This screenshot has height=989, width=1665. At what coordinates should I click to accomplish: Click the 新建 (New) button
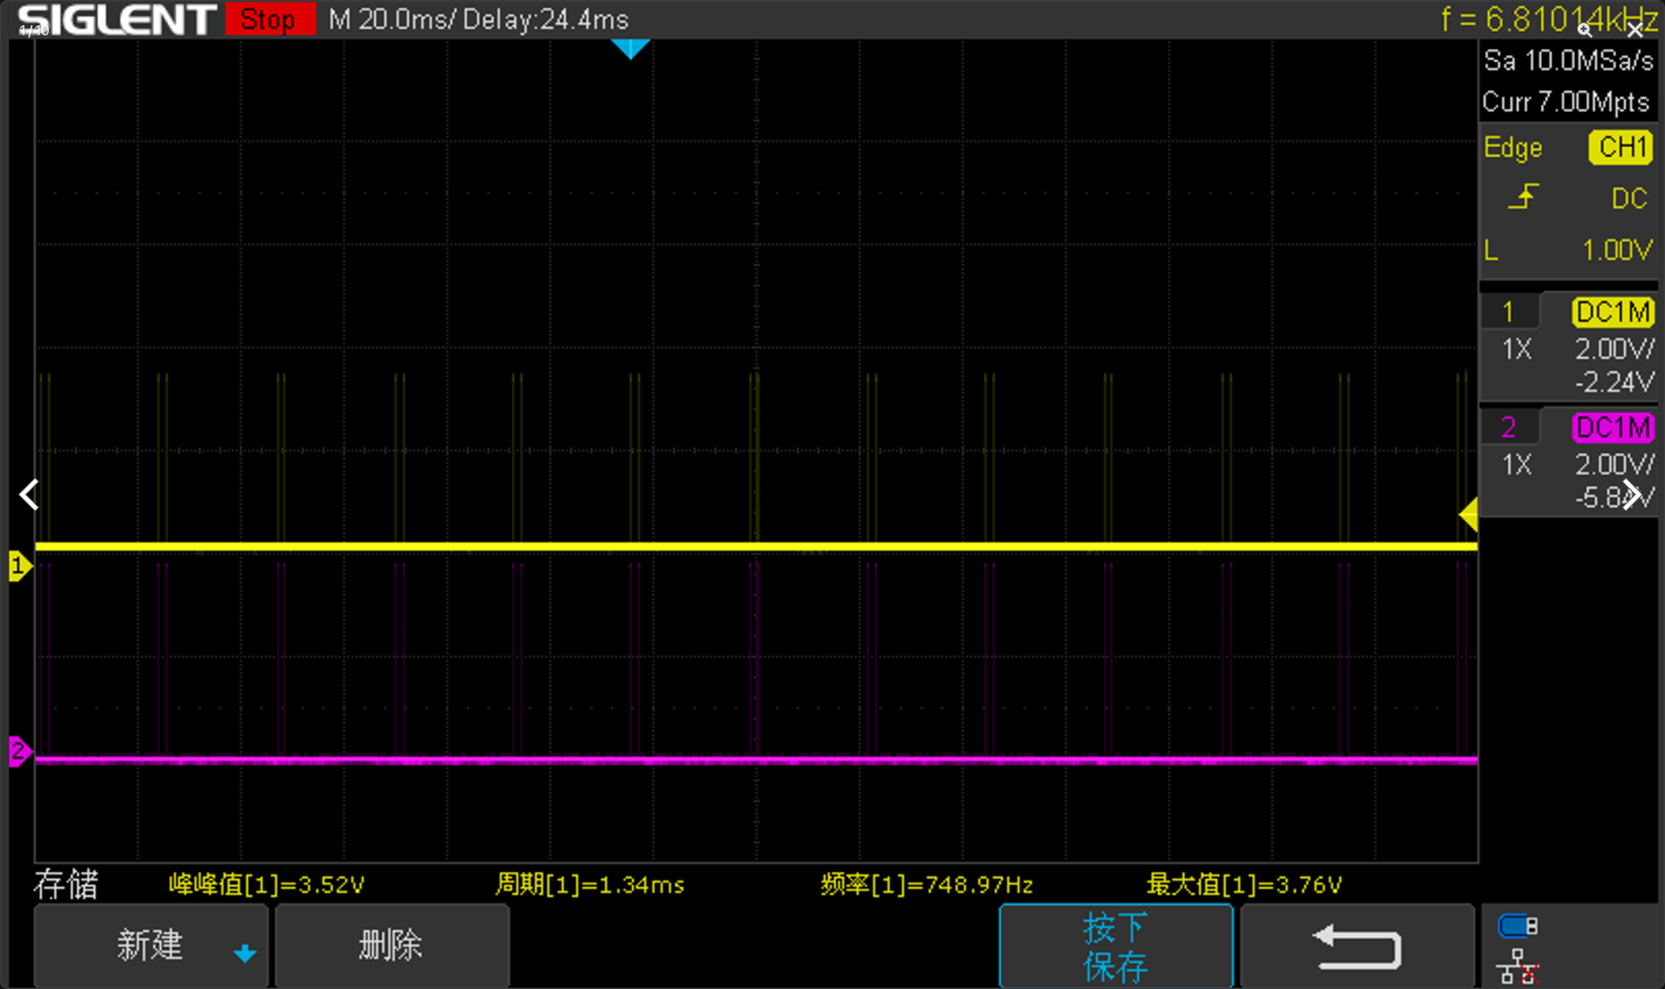pos(150,945)
